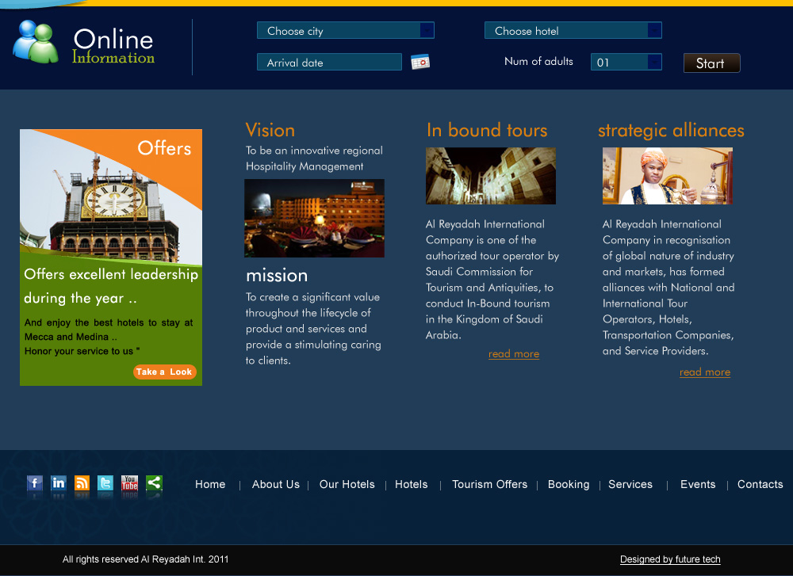Click the Offers clock tower banner image
Screen dimensions: 793x576
pyautogui.click(x=111, y=197)
